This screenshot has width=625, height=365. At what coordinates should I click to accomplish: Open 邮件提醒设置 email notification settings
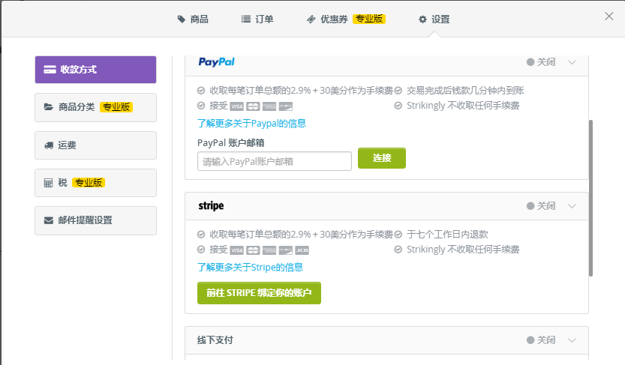[x=96, y=220]
